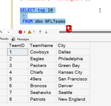Go to previous issue with up arrow

tap(40, 32)
